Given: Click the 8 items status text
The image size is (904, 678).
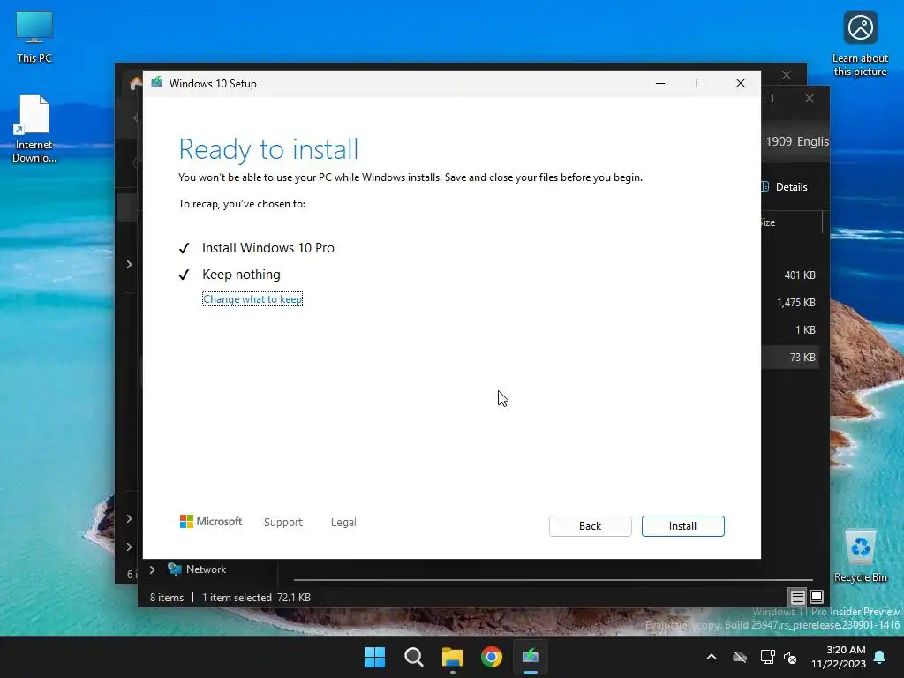Looking at the screenshot, I should 167,598.
